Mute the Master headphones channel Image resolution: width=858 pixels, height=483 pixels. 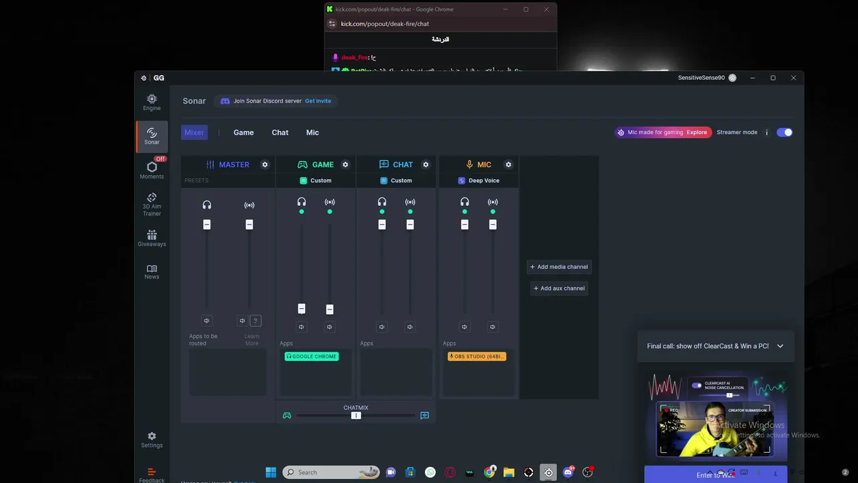206,321
